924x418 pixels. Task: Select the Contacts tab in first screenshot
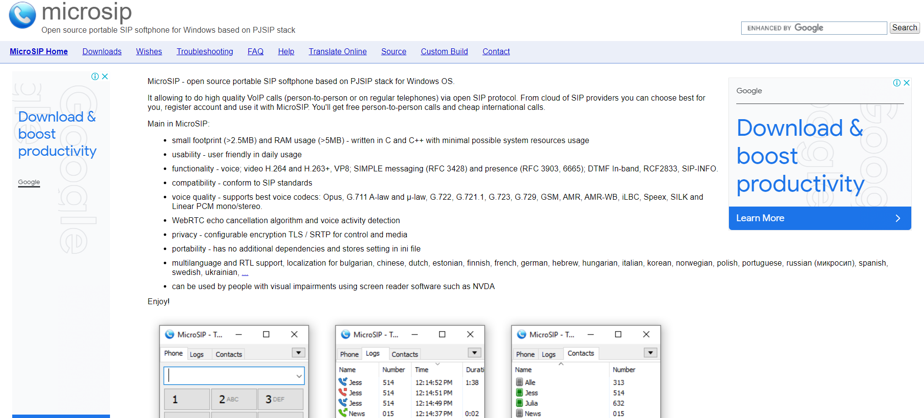coord(229,355)
